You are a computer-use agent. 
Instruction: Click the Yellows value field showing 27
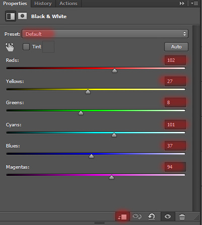(x=175, y=82)
